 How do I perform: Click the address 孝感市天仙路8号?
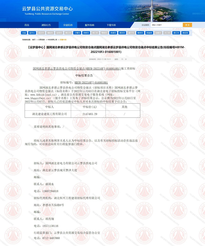tap(53, 205)
